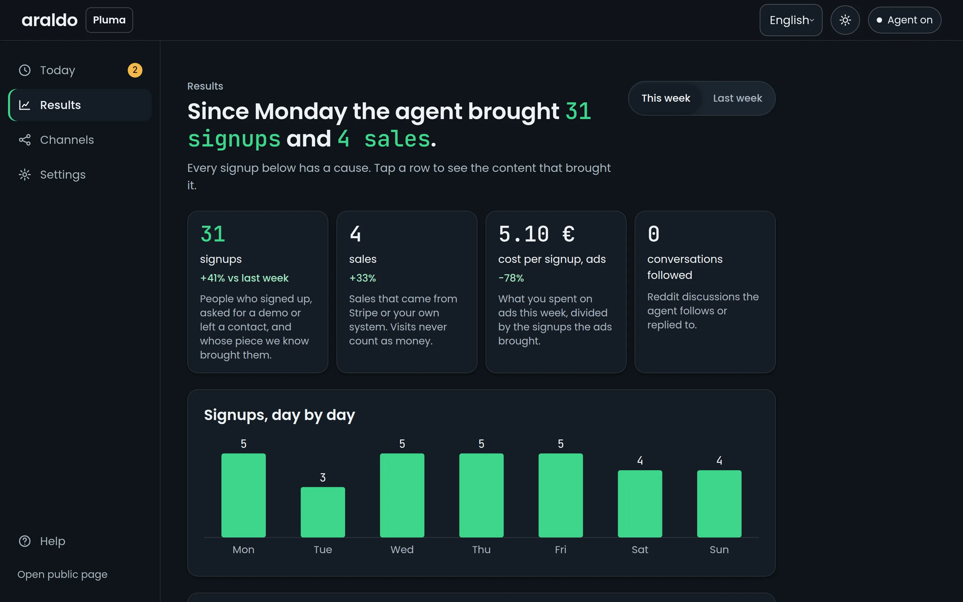Viewport: 963px width, 602px height.
Task: Click the Signups, day by day heading
Action: 279,415
